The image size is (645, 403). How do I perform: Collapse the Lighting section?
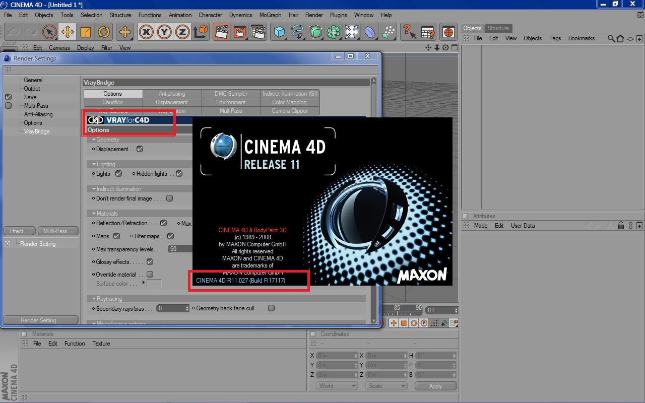94,164
